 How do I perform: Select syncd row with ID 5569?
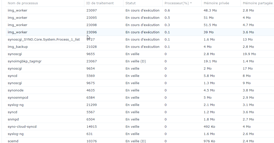tap(140, 76)
